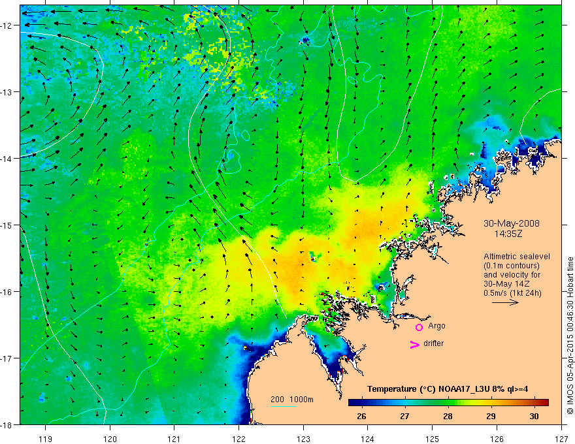The image size is (575, 444).
Task: Click the '(0.1m contours)' caption line
Action: 512,266
